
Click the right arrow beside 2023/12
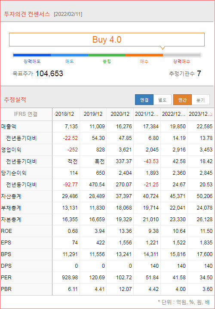pos(212,114)
